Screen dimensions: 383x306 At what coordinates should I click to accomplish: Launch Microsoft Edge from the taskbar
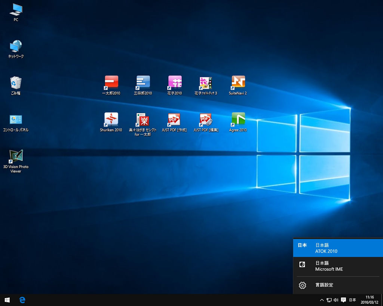[22, 300]
